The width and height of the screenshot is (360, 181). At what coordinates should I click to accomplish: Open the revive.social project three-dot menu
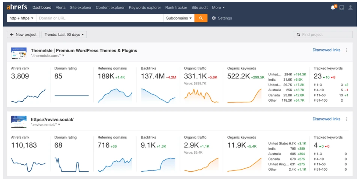[347, 119]
